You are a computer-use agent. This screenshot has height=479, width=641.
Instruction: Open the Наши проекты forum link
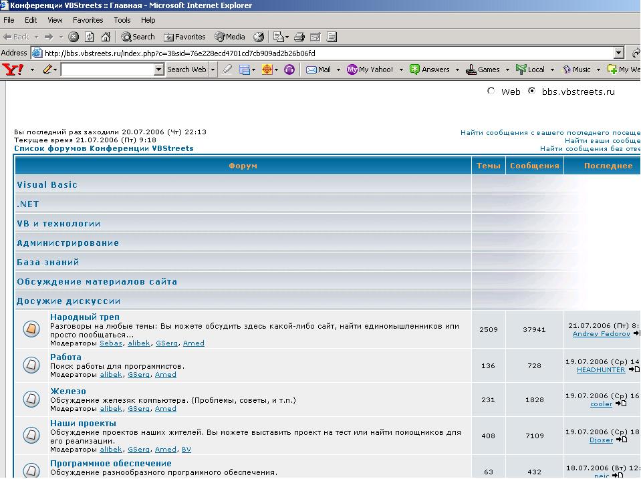[83, 423]
